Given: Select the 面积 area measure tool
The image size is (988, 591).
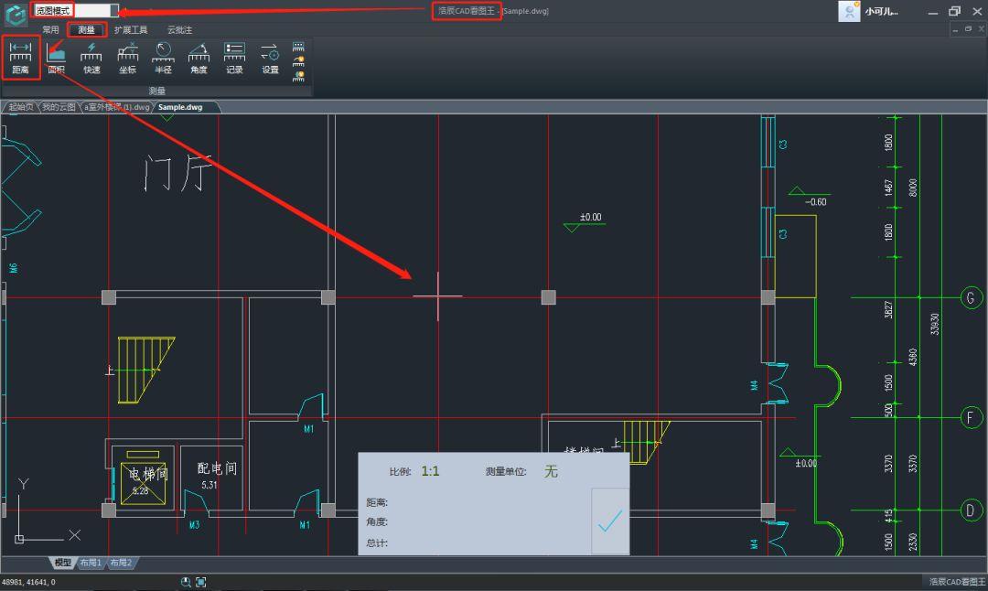Looking at the screenshot, I should pyautogui.click(x=56, y=58).
